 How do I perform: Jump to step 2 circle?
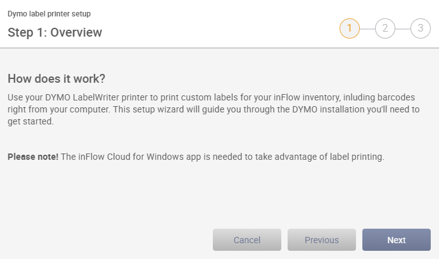(x=385, y=28)
